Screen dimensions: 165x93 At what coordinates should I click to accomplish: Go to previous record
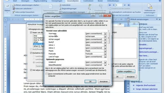113,5
